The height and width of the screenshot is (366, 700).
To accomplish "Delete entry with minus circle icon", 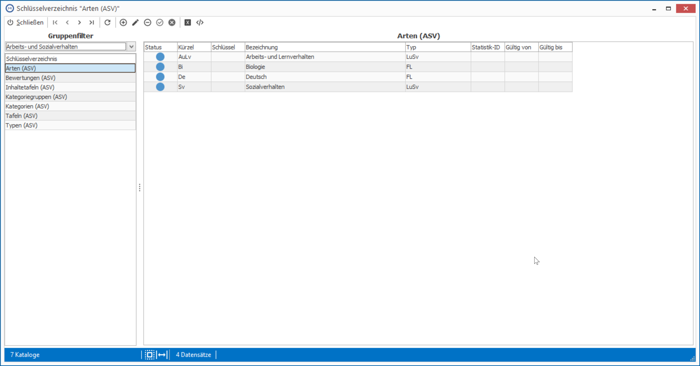I will (147, 23).
